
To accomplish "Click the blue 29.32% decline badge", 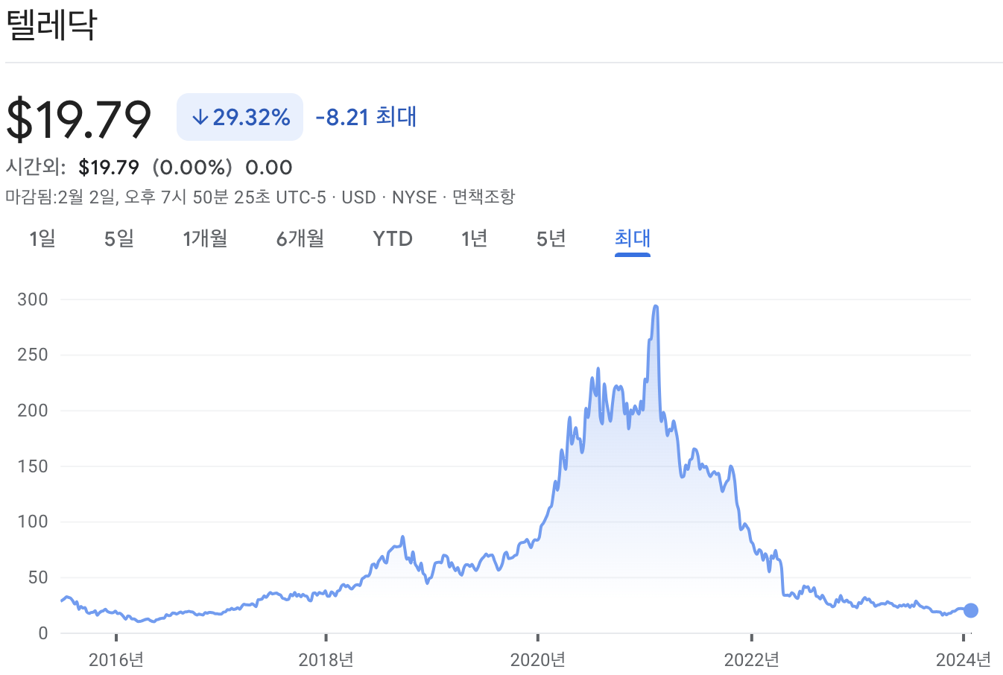I will coord(240,116).
